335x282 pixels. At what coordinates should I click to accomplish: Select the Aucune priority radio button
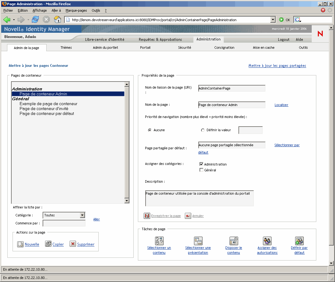pos(150,130)
